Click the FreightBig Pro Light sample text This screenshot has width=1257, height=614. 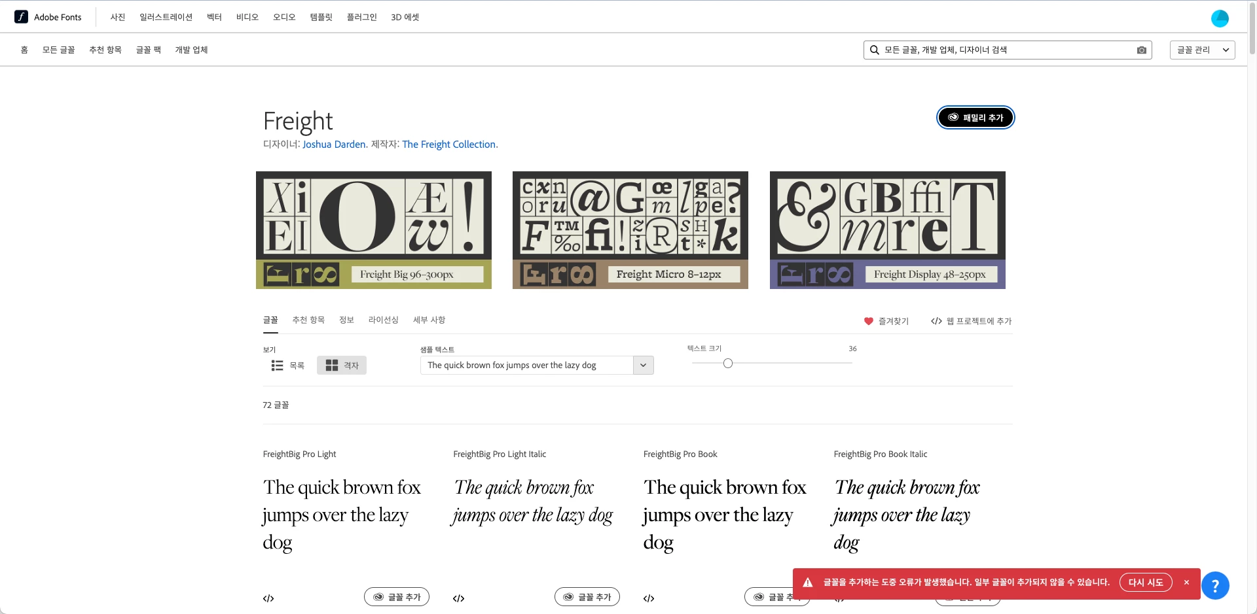[342, 515]
